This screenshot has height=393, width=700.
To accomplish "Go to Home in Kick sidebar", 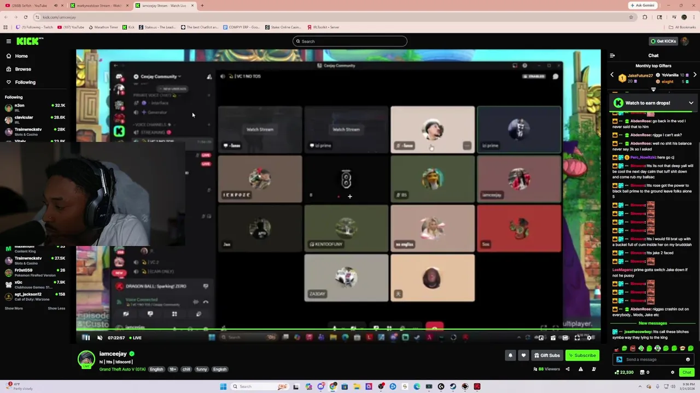I will click(21, 56).
